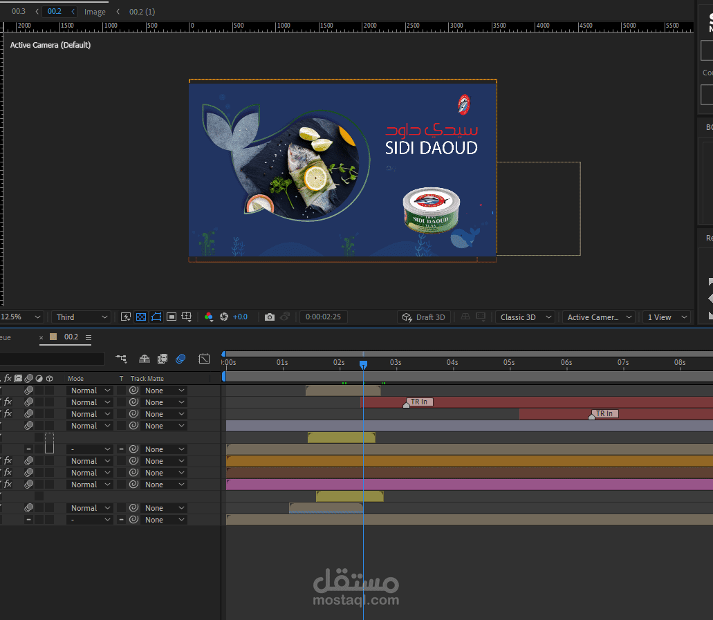This screenshot has width=713, height=620.
Task: Click the 3D ground plane icon
Action: click(x=465, y=317)
